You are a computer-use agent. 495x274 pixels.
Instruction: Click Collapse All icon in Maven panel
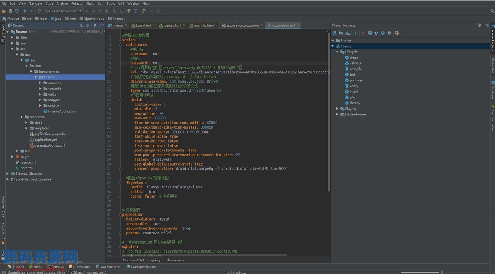pyautogui.click(x=389, y=33)
